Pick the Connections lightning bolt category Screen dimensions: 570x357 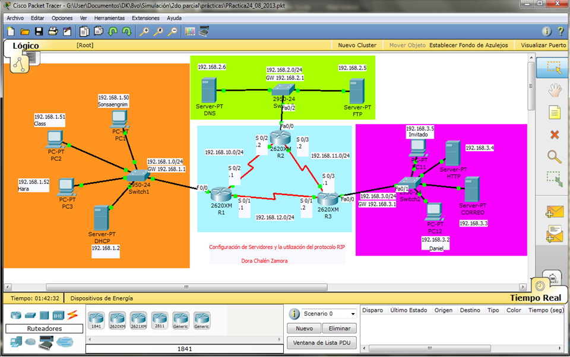[x=72, y=314]
